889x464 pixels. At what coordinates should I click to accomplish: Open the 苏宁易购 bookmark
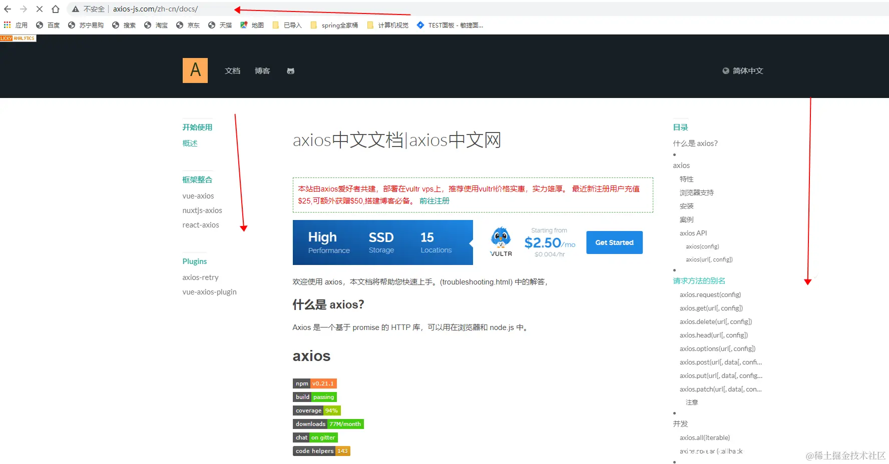(x=86, y=25)
